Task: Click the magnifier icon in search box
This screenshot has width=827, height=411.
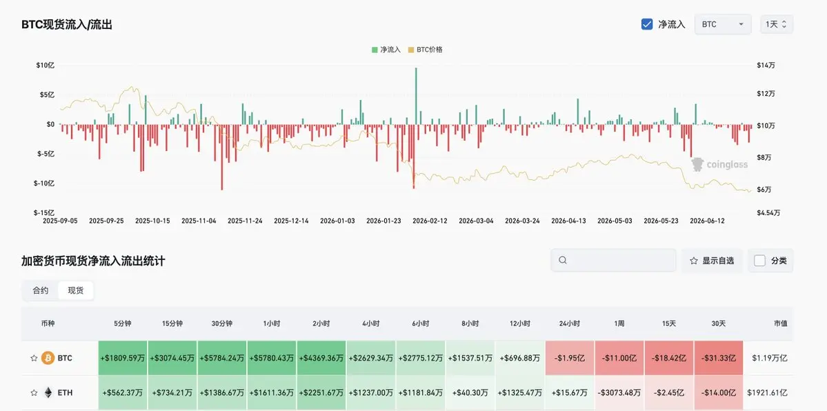Action: [x=563, y=260]
